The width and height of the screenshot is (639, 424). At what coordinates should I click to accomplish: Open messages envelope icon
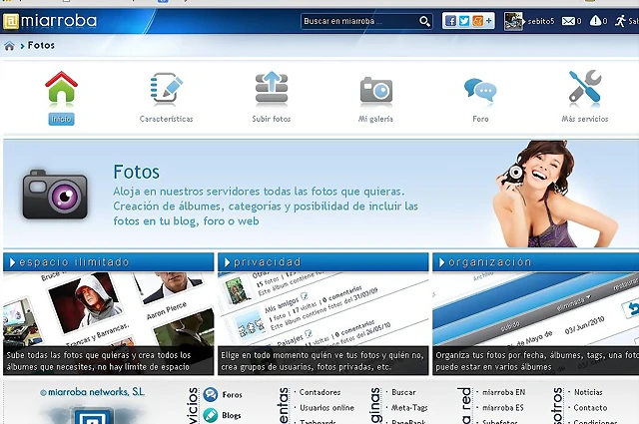point(568,21)
